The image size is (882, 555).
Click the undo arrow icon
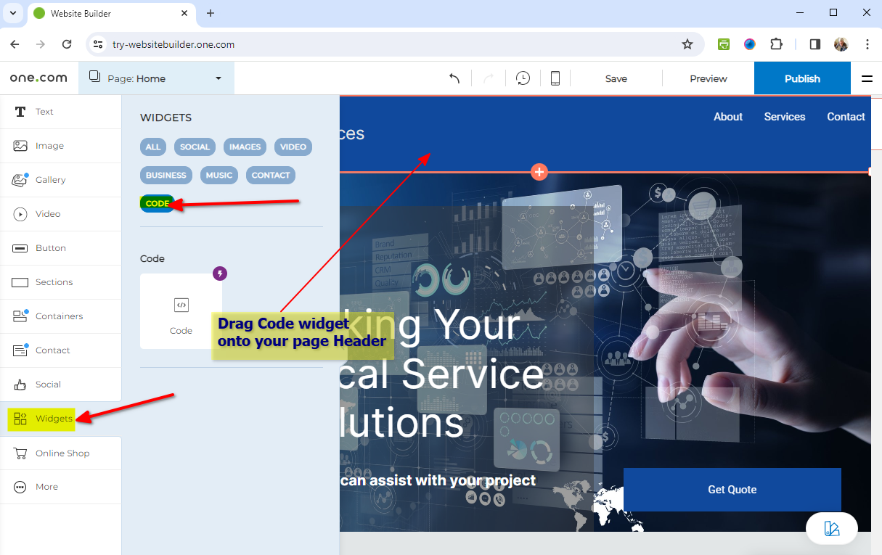[454, 78]
